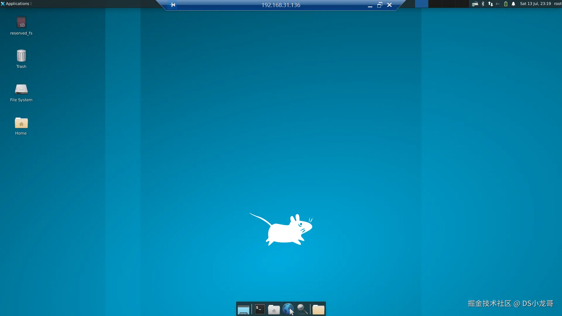Select the File System desktop icon
Viewport: 562px width, 316px height.
coord(21,89)
